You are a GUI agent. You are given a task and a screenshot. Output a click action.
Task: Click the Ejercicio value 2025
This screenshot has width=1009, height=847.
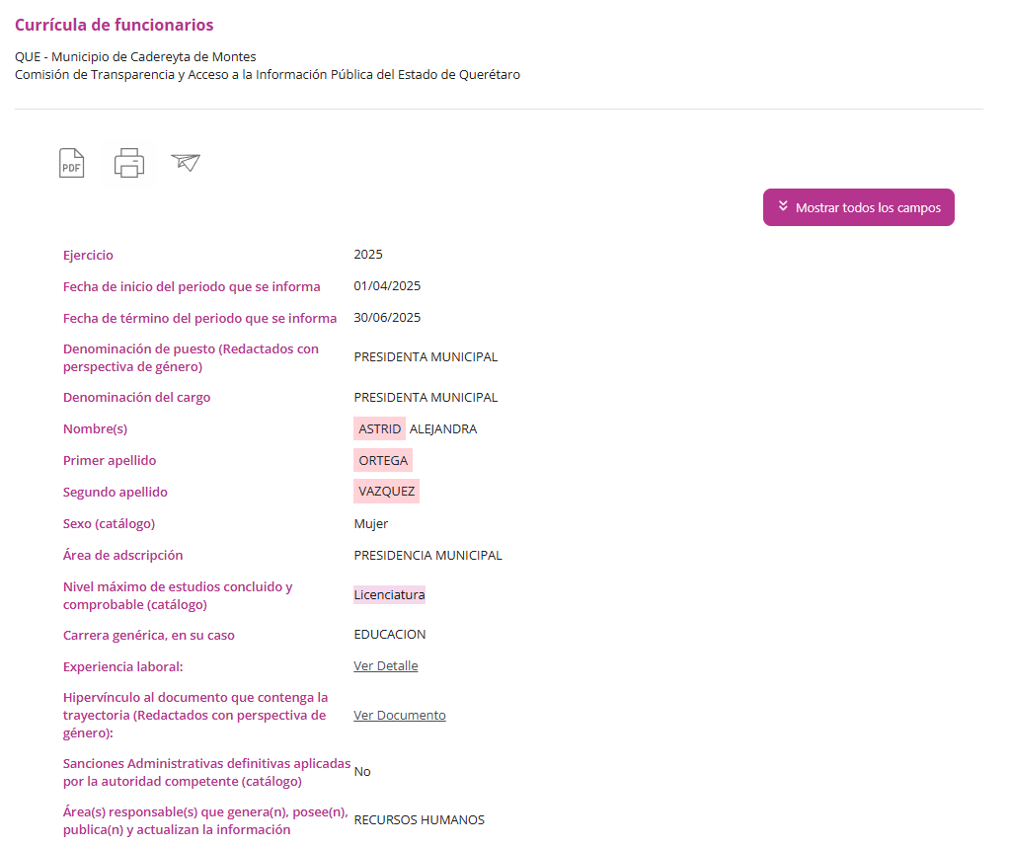pyautogui.click(x=368, y=255)
